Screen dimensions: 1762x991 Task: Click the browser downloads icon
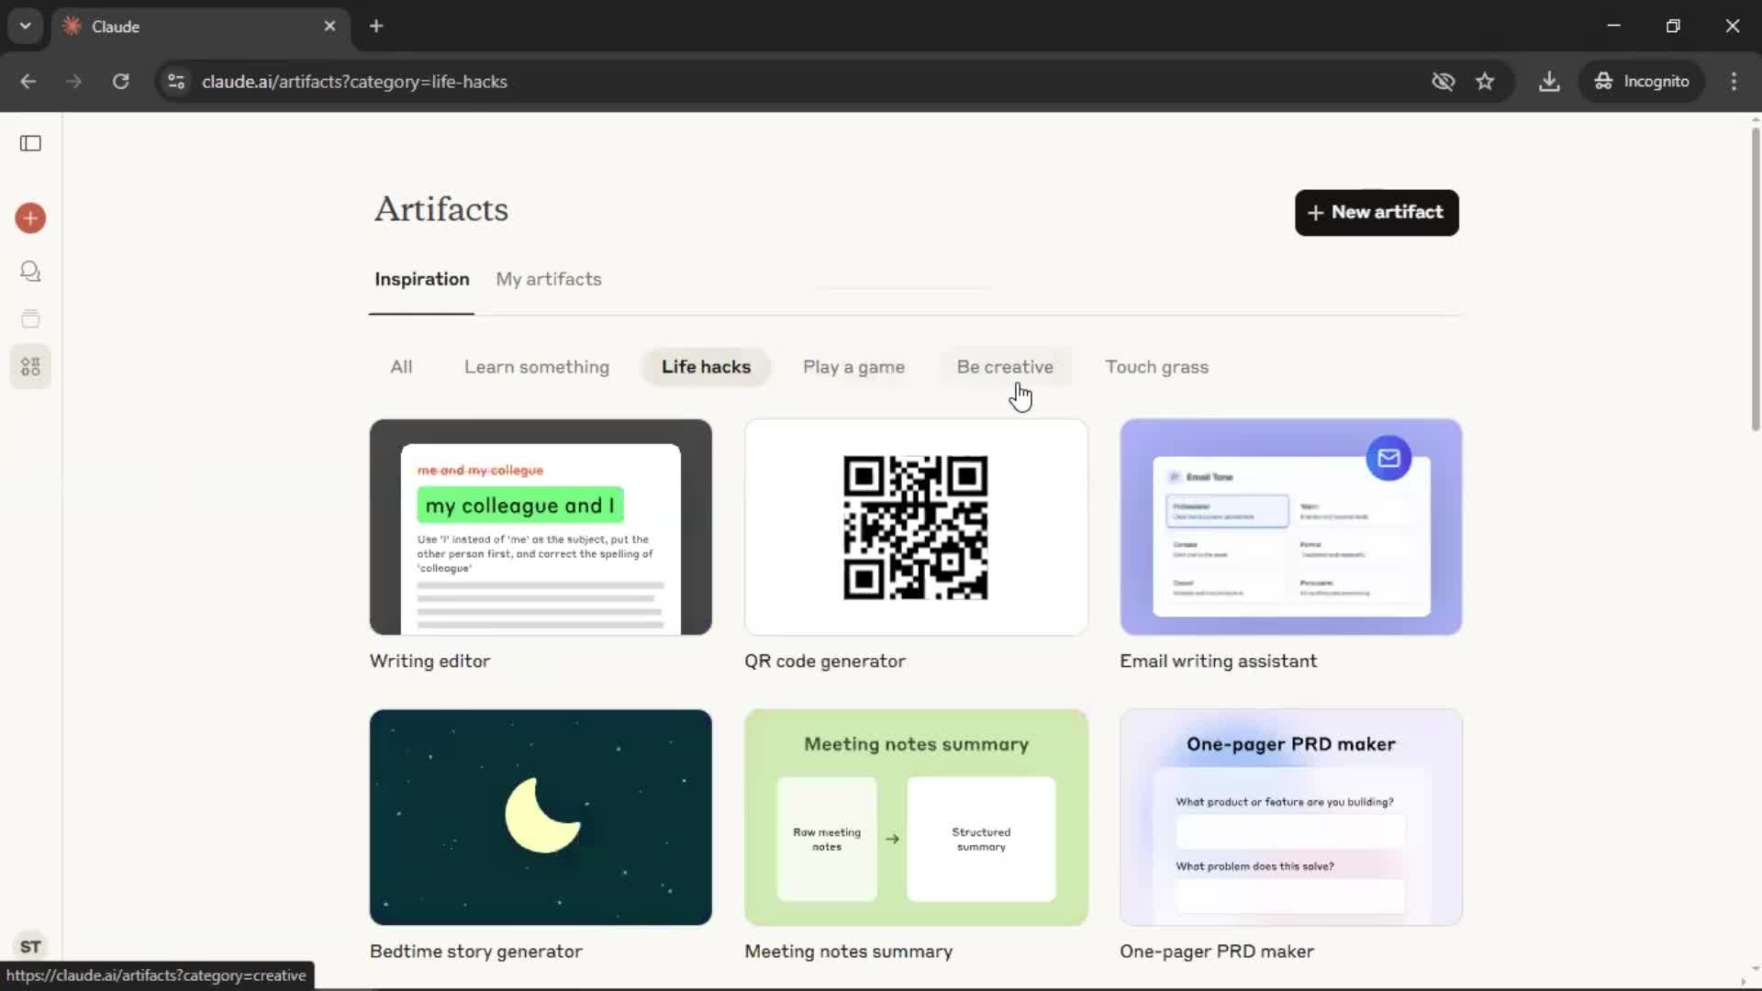tap(1549, 82)
